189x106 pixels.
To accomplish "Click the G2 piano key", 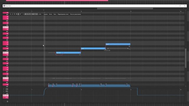I will click(6, 63).
